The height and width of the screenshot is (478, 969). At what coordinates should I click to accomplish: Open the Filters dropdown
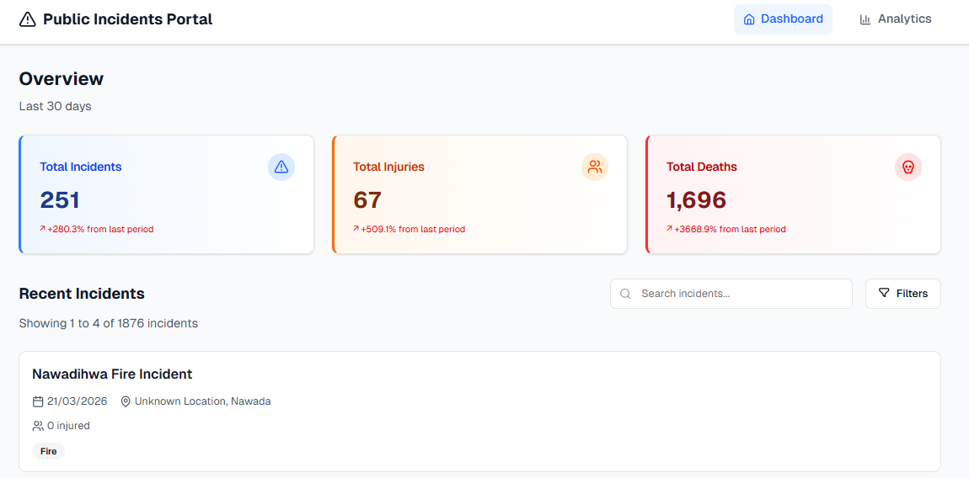tap(902, 294)
